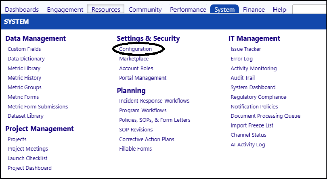The image size is (327, 179).
Task: Switch to the Dashboards tab
Action: pos(22,10)
